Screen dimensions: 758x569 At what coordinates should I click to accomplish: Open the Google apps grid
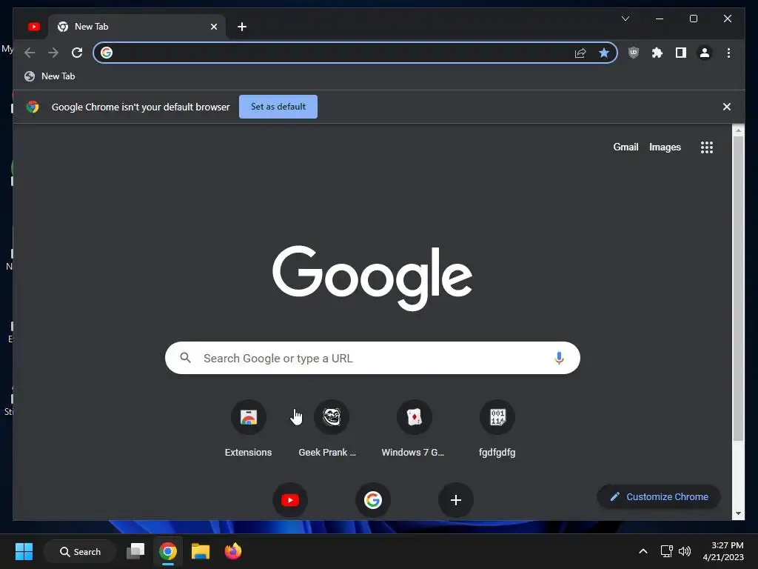tap(707, 147)
